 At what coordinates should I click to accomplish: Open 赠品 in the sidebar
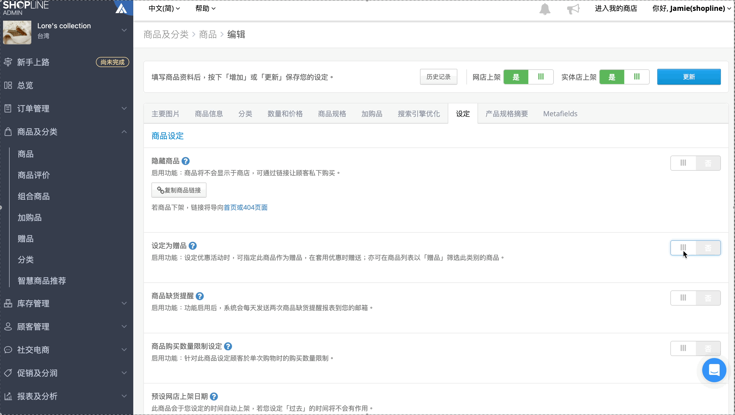tap(26, 239)
